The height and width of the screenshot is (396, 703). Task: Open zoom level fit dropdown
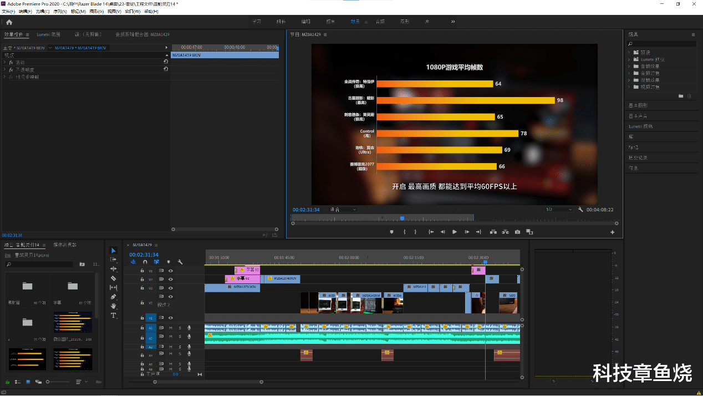tap(343, 210)
